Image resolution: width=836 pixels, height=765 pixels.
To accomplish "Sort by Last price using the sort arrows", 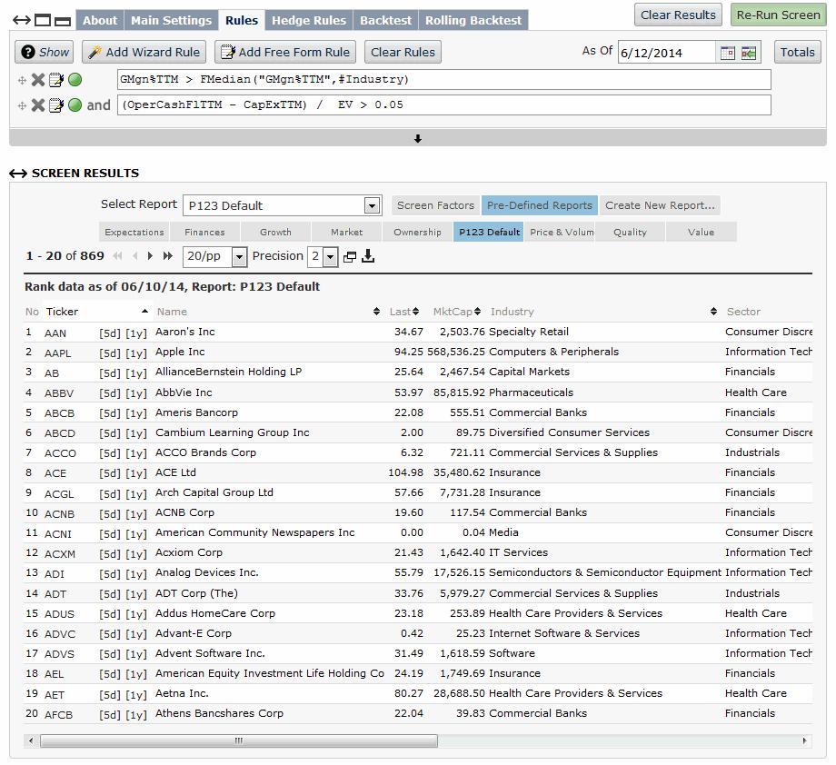I will (416, 312).
